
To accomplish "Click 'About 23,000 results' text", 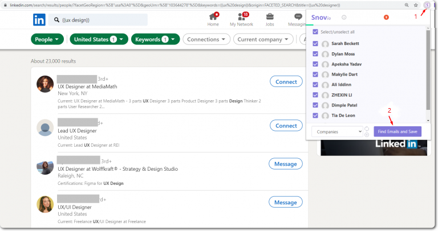I will [53, 61].
